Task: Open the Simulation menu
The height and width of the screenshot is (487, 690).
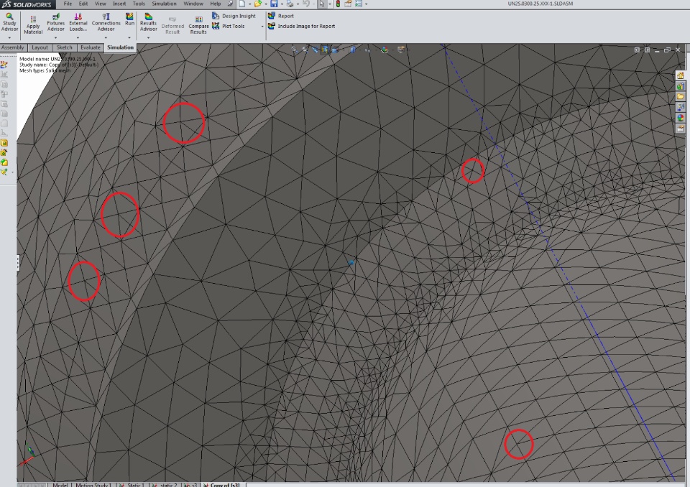Action: (x=164, y=4)
